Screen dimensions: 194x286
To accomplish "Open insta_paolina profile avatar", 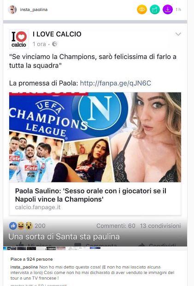I will pos(12,10).
